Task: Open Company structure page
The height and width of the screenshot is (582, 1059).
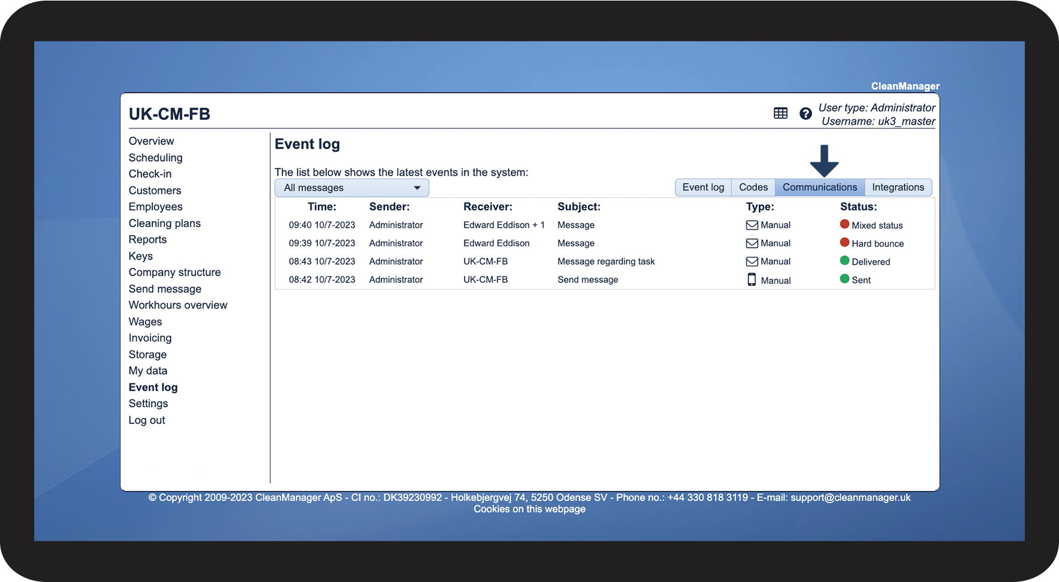Action: (174, 272)
